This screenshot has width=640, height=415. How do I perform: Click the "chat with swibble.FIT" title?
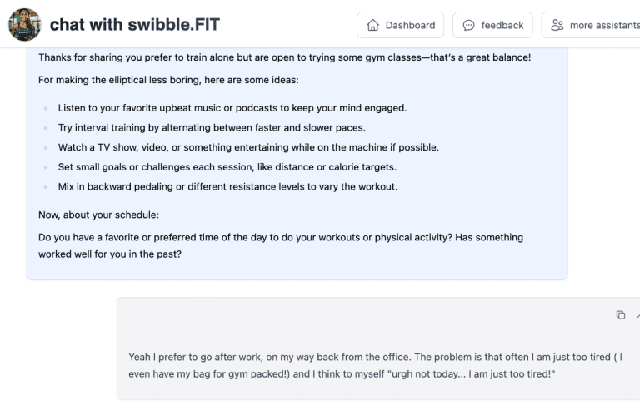point(134,25)
